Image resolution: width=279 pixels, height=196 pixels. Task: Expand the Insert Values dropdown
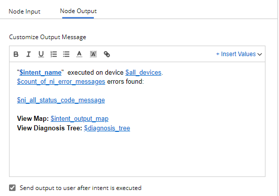[239, 54]
